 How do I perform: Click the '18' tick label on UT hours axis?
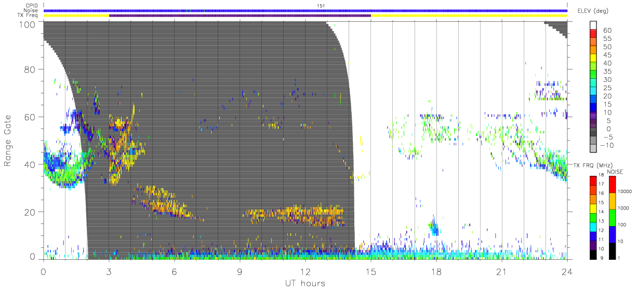coord(436,272)
